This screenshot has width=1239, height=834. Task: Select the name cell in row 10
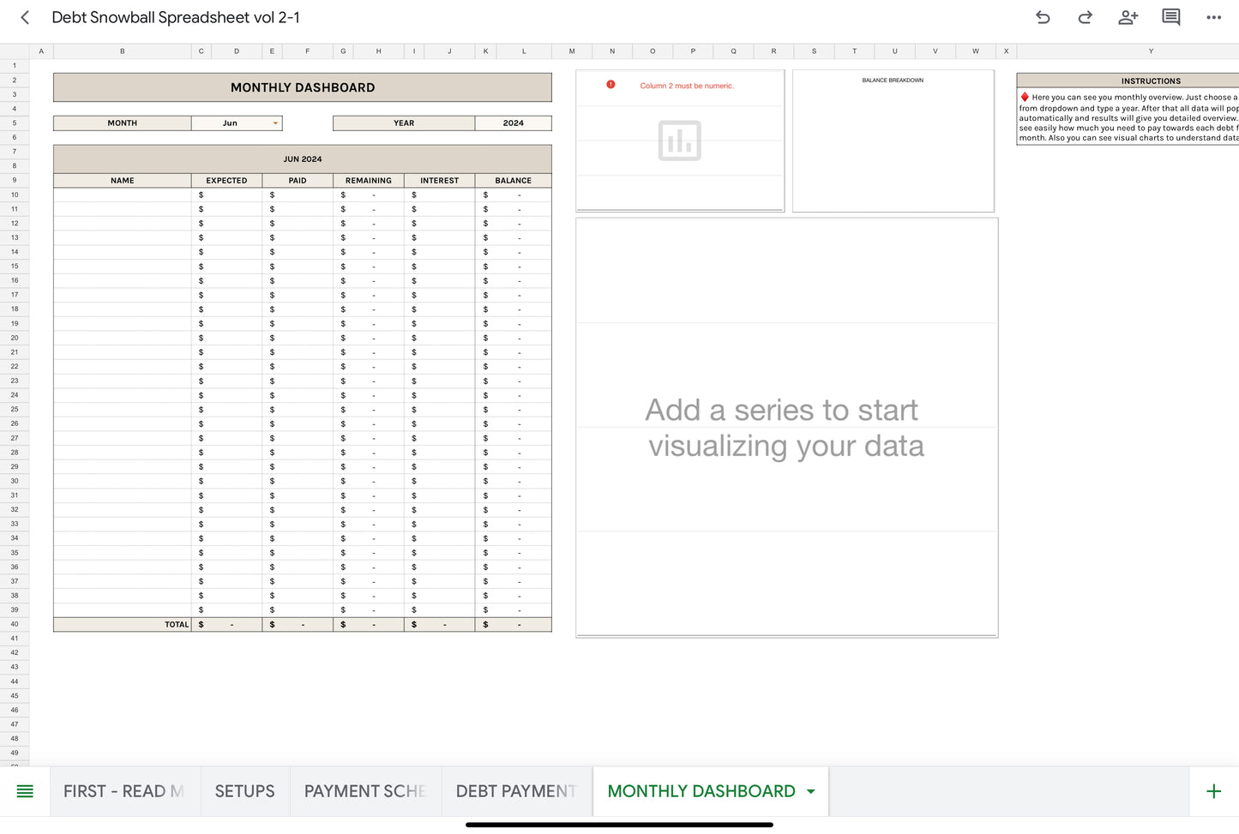123,195
